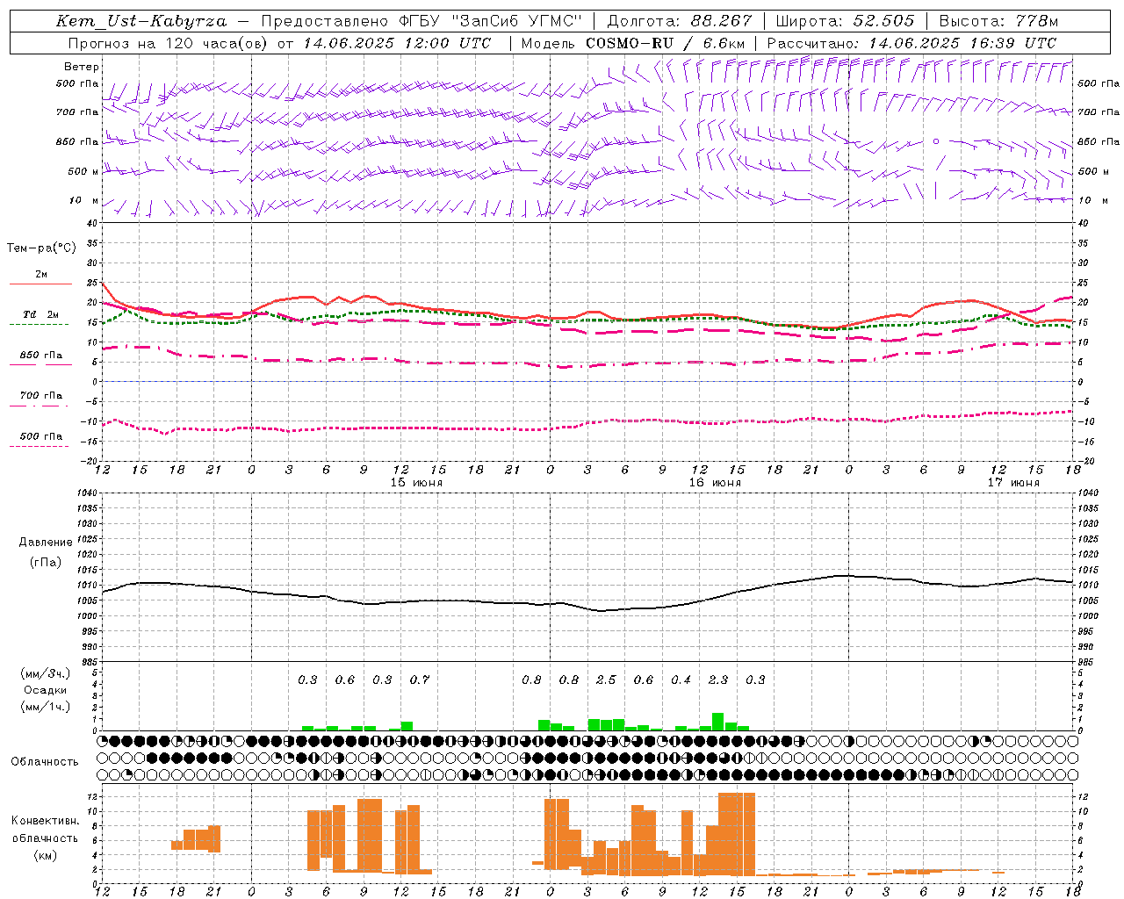Click the '16 июня' date label
Image resolution: width=1124 pixels, height=899 pixels.
[715, 483]
